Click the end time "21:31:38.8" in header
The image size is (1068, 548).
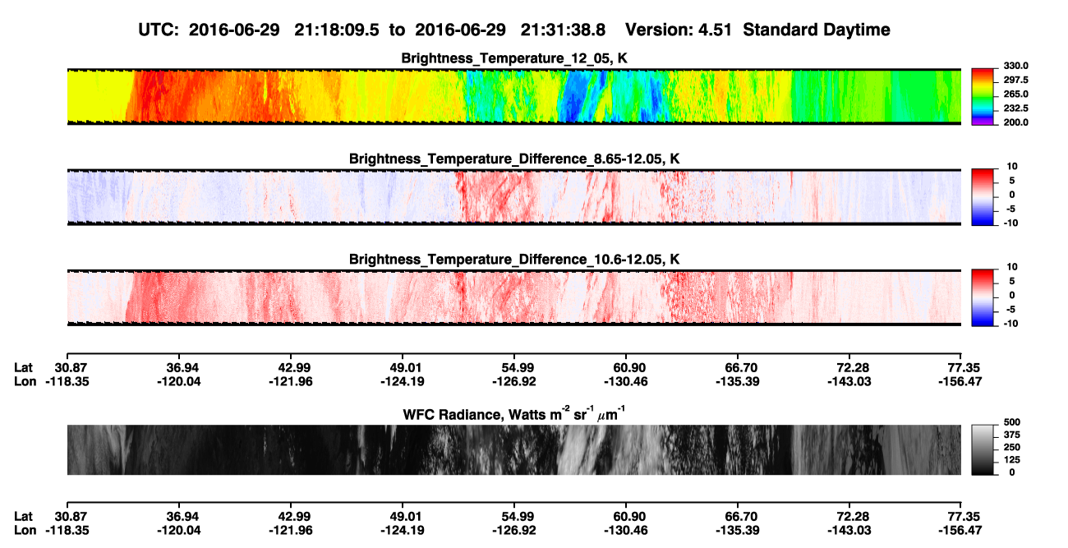pyautogui.click(x=563, y=30)
